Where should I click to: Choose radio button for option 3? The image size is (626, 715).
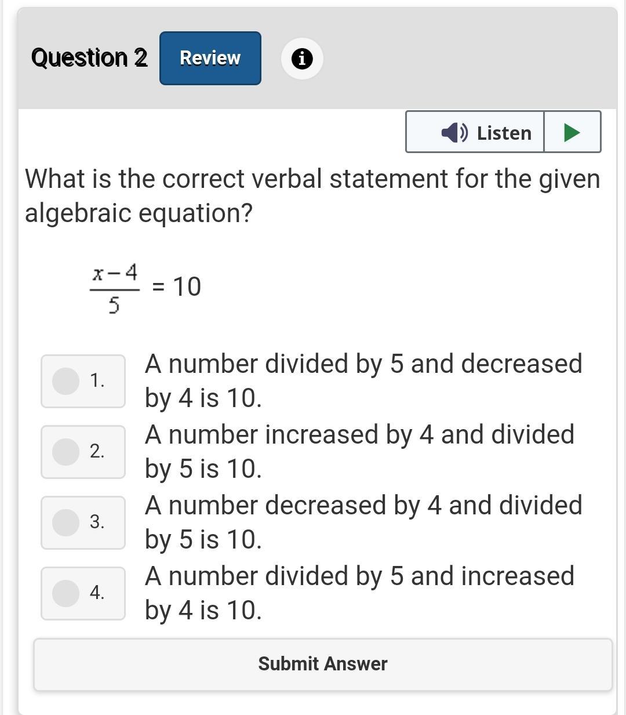click(66, 522)
